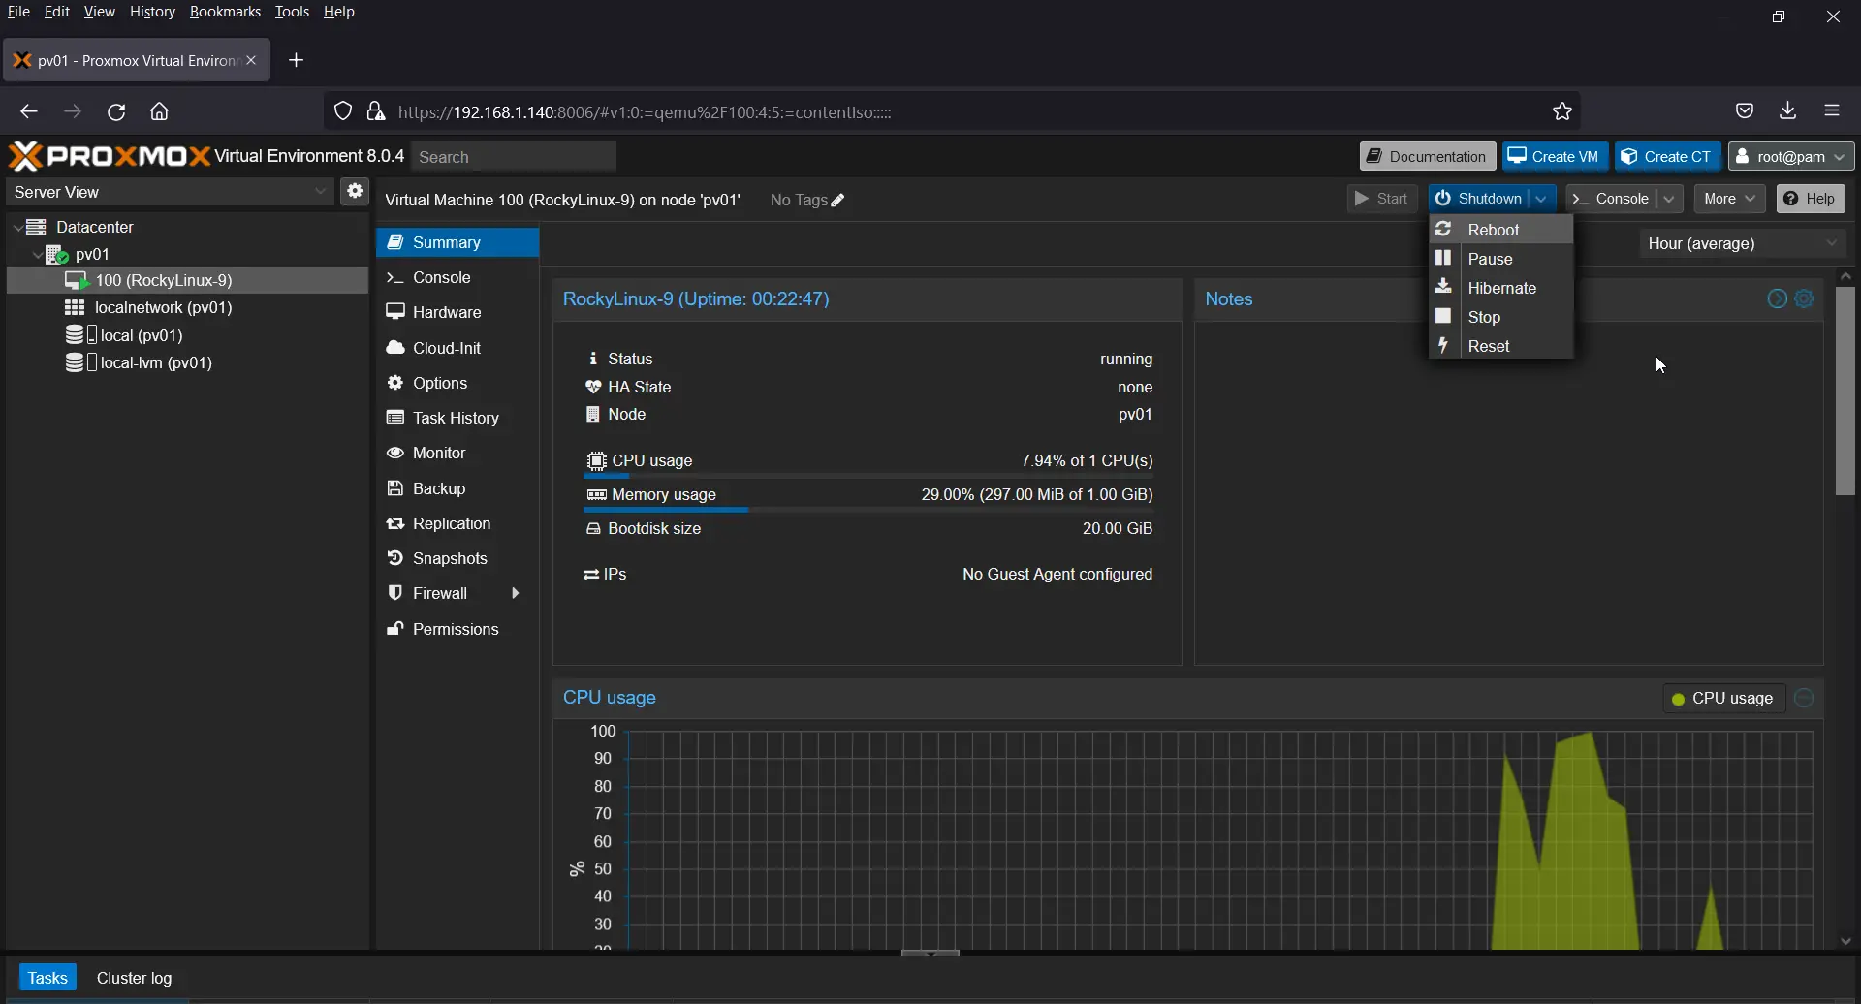Open the Replication panel
The height and width of the screenshot is (1004, 1861).
(x=457, y=524)
